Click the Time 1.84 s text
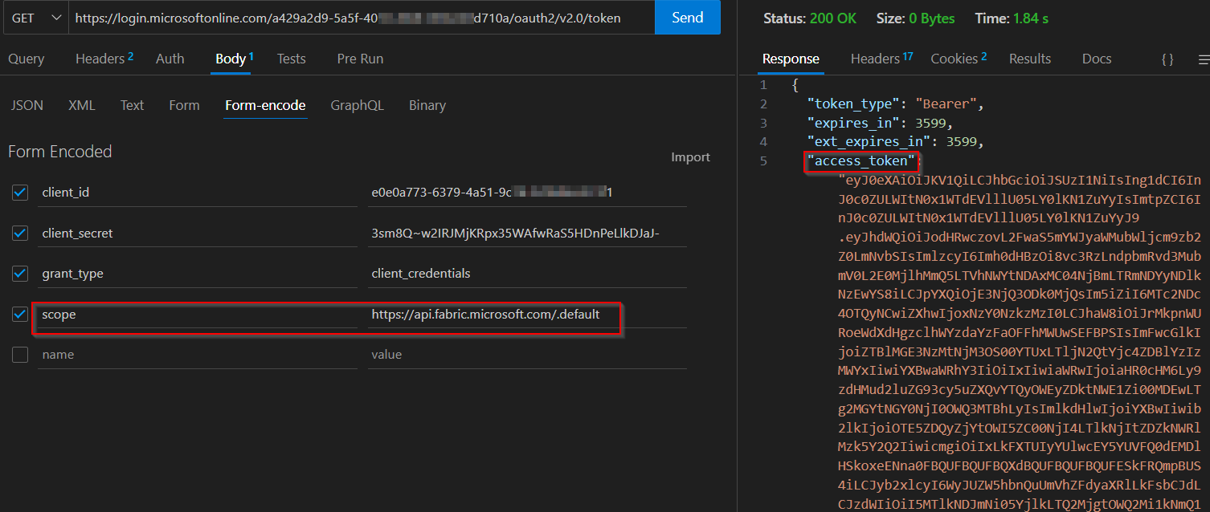Image resolution: width=1210 pixels, height=512 pixels. tap(1012, 18)
